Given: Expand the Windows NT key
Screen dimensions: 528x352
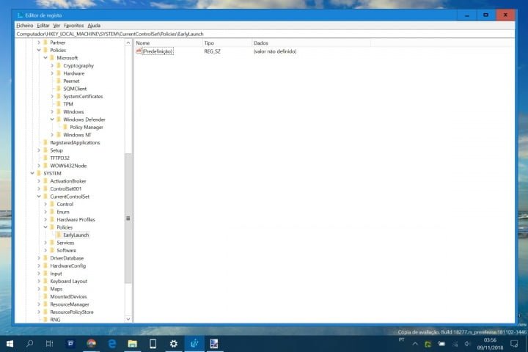Looking at the screenshot, I should (x=52, y=135).
